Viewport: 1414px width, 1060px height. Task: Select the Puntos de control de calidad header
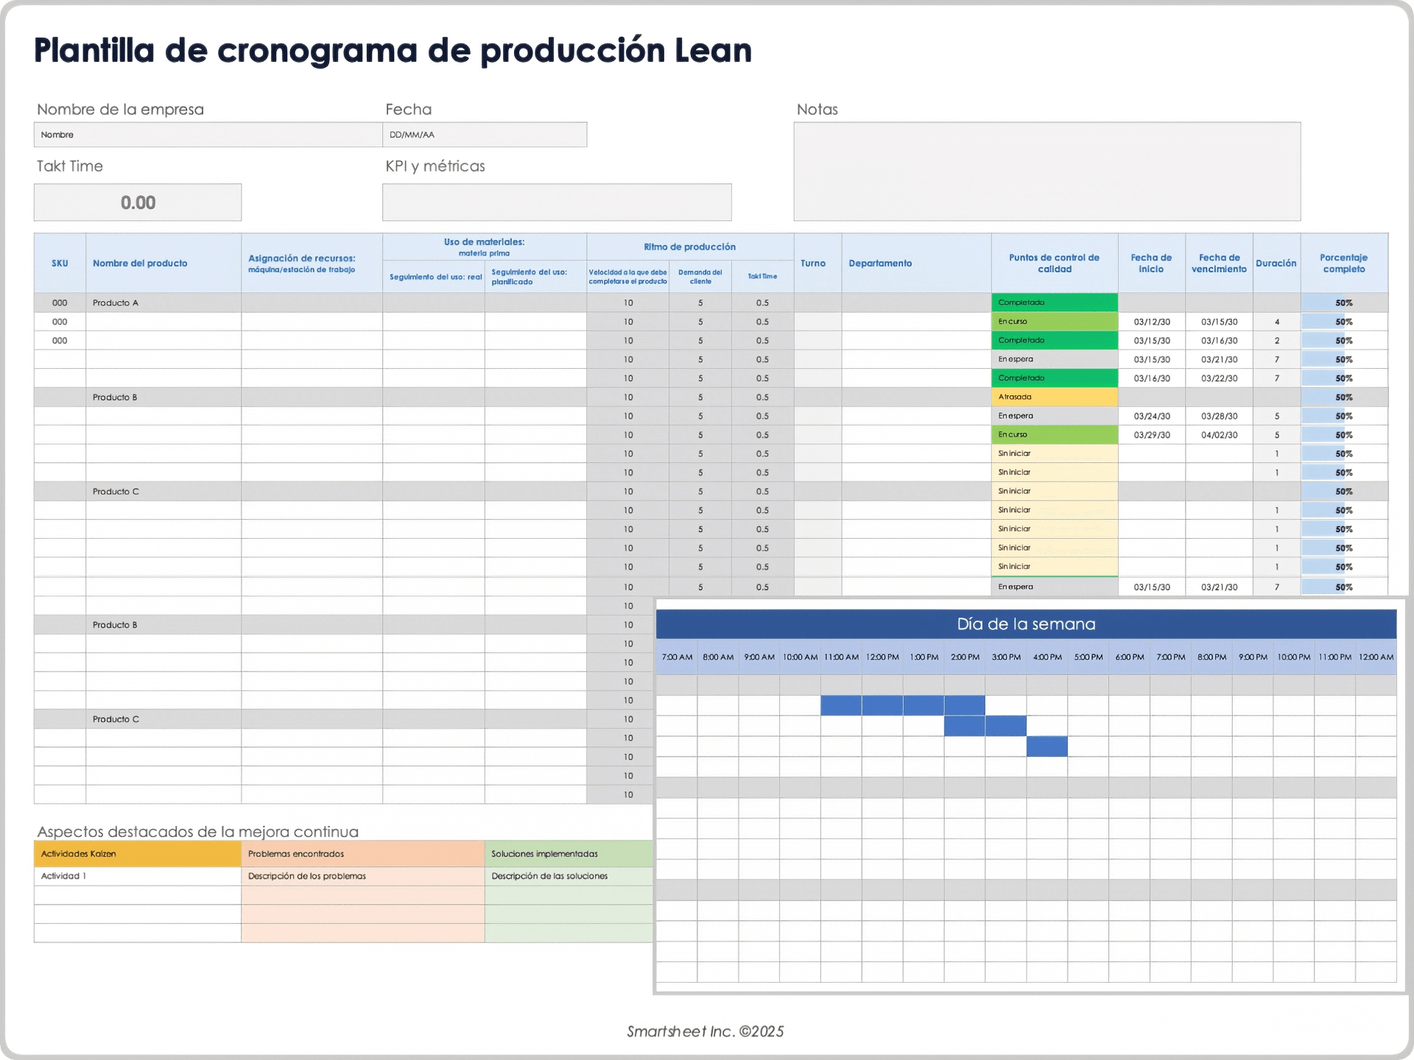point(1054,264)
